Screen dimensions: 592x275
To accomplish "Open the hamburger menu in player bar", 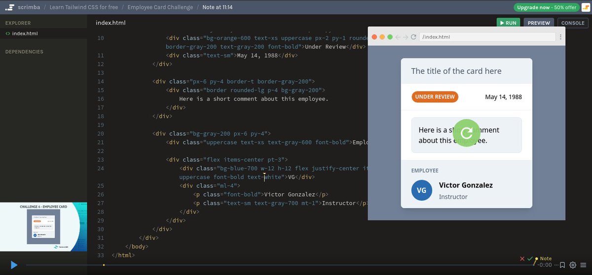I will 584,265.
